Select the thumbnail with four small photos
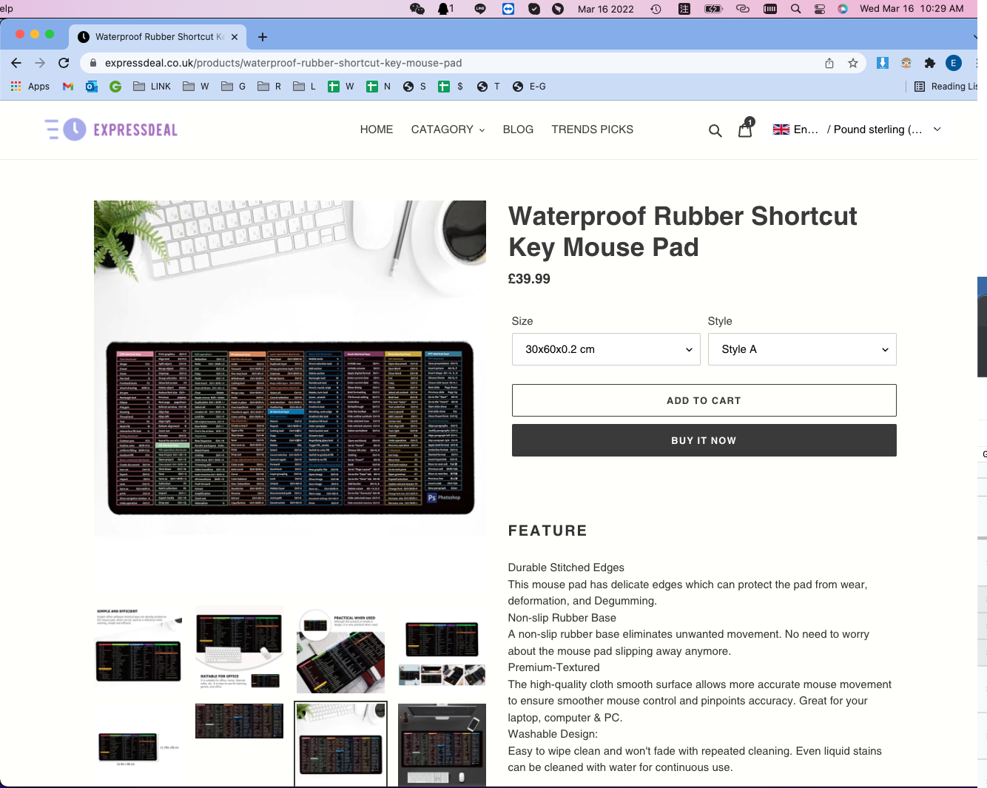 tap(442, 650)
